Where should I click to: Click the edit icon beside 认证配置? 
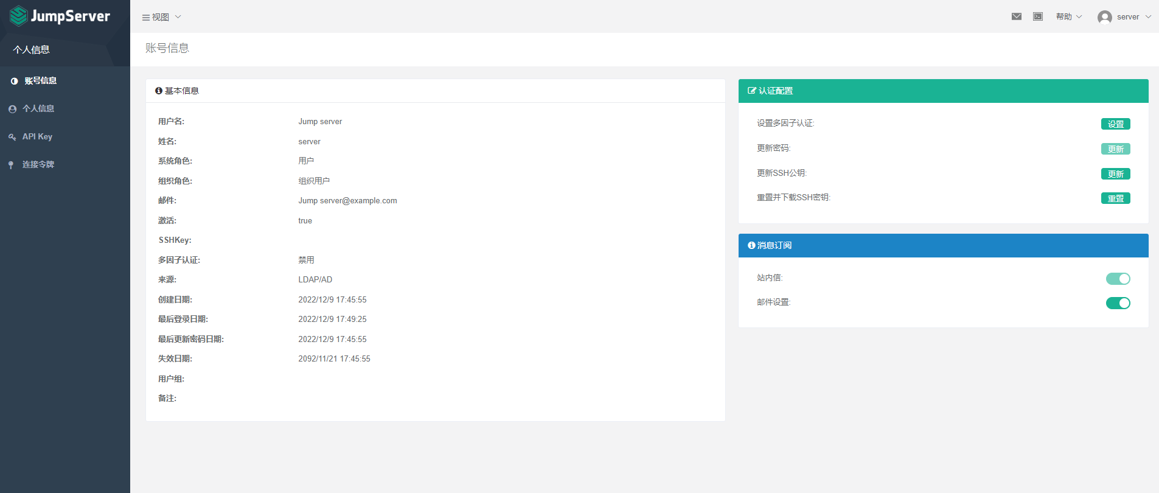point(752,91)
